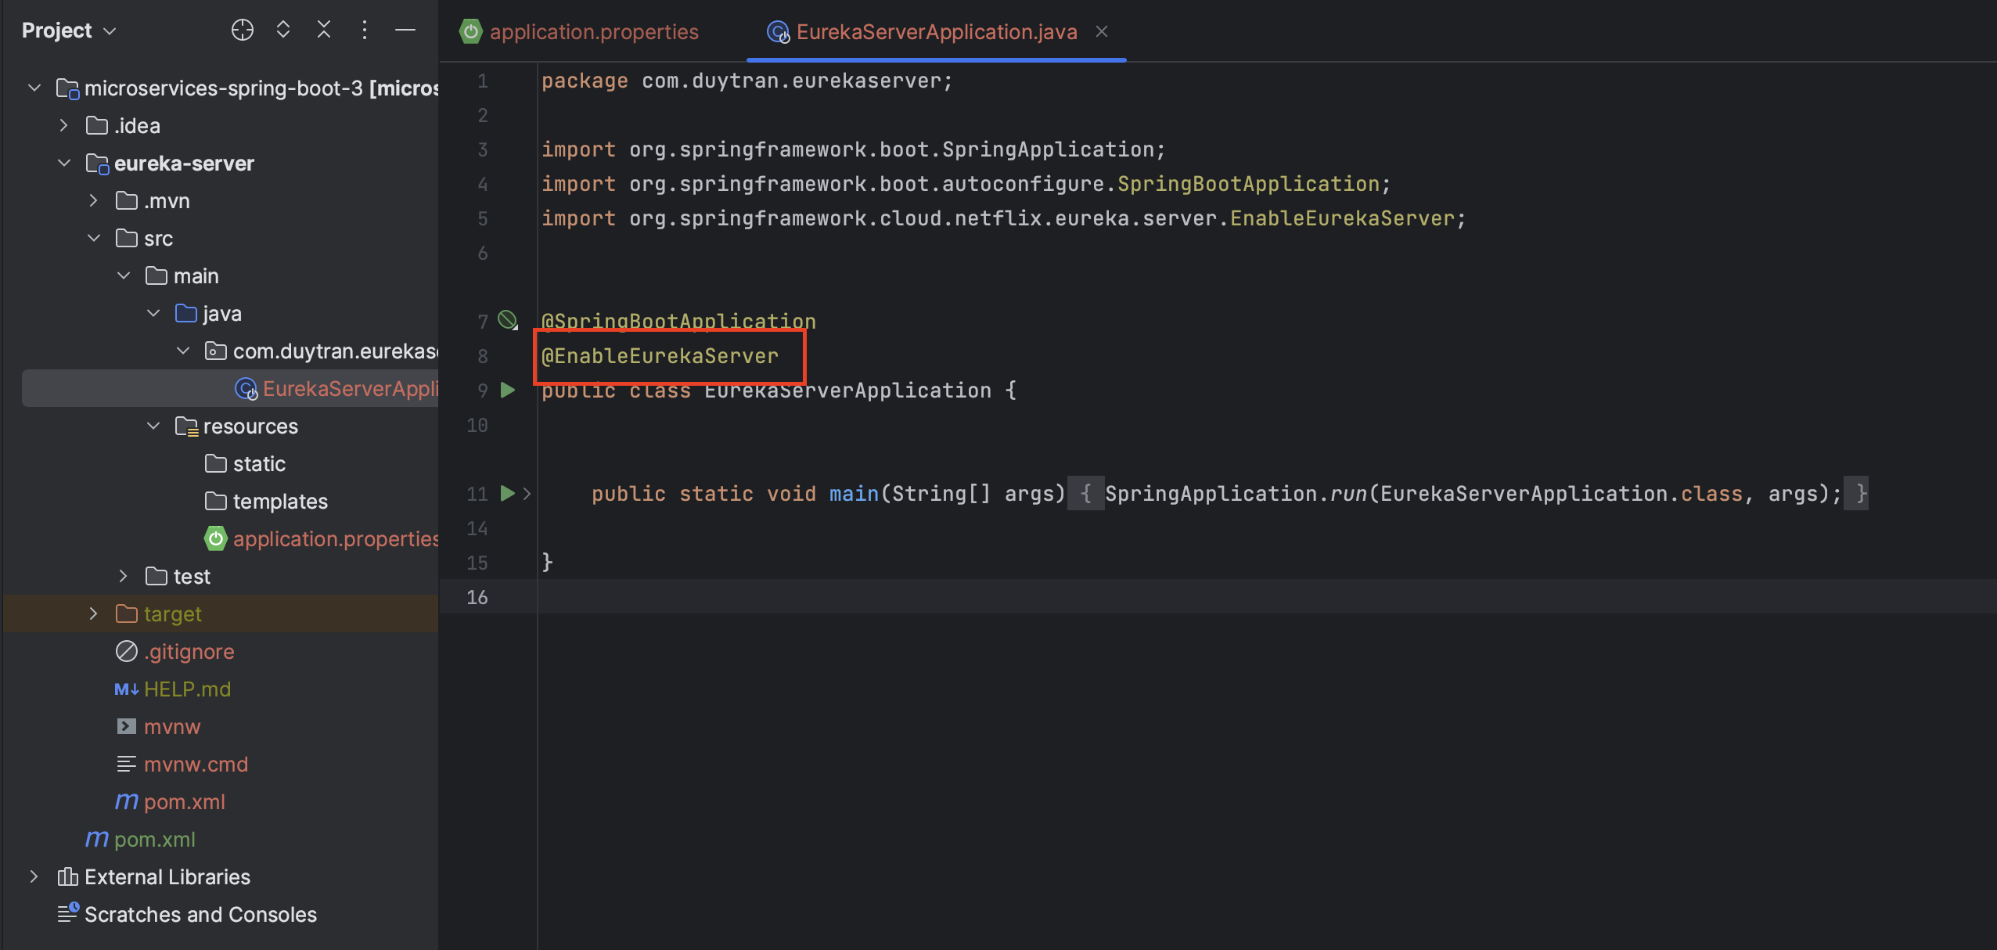Click the Expand All icon in Project toolbar
This screenshot has height=950, width=1997.
[x=283, y=30]
